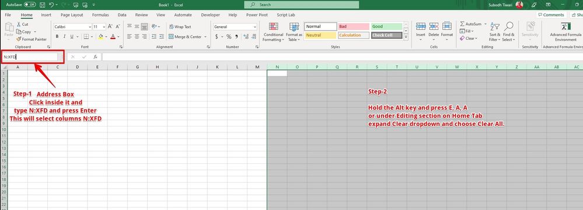Open Sort & Filter menu
The image size is (583, 210).
(x=494, y=32)
